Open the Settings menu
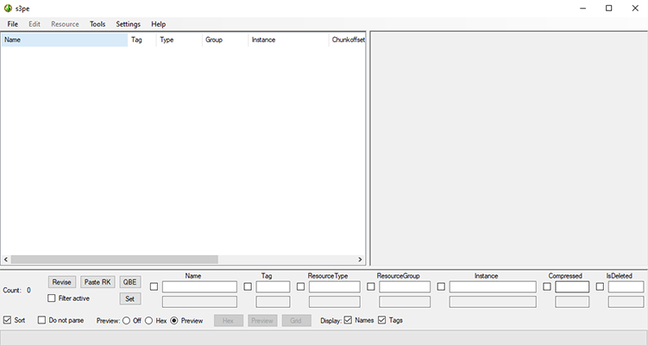The image size is (648, 345). pos(129,24)
